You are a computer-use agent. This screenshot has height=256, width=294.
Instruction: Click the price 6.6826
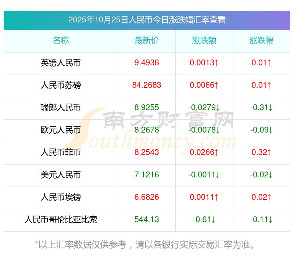[147, 197]
